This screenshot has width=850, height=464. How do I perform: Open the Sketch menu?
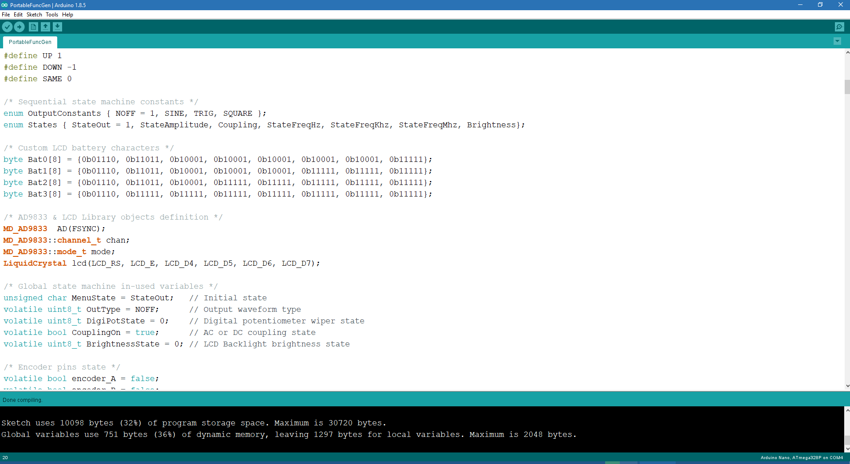(34, 15)
